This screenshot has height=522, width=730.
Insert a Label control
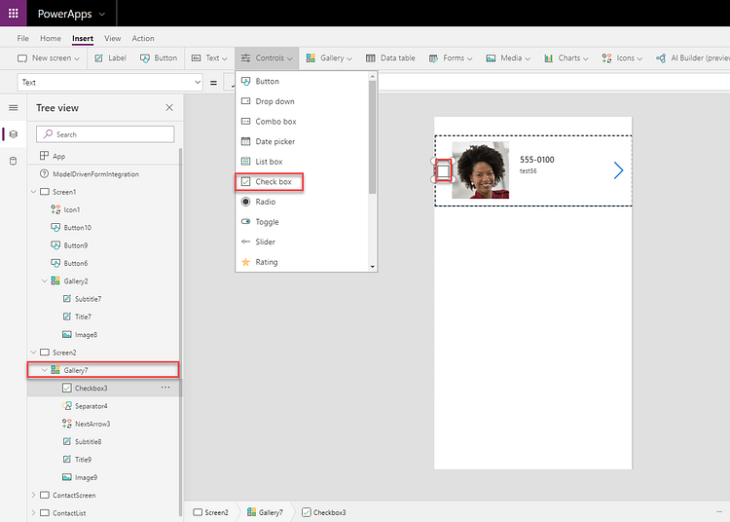pyautogui.click(x=110, y=58)
